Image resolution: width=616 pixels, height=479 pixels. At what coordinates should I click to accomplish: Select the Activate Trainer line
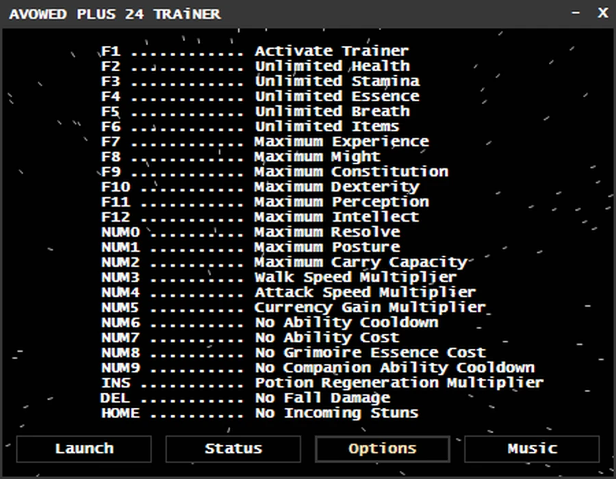click(255, 51)
